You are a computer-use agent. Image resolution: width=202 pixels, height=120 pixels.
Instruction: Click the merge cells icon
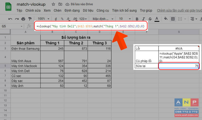[180, 19]
